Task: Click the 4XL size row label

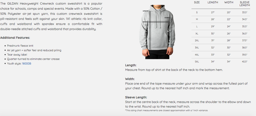Action: [197, 55]
